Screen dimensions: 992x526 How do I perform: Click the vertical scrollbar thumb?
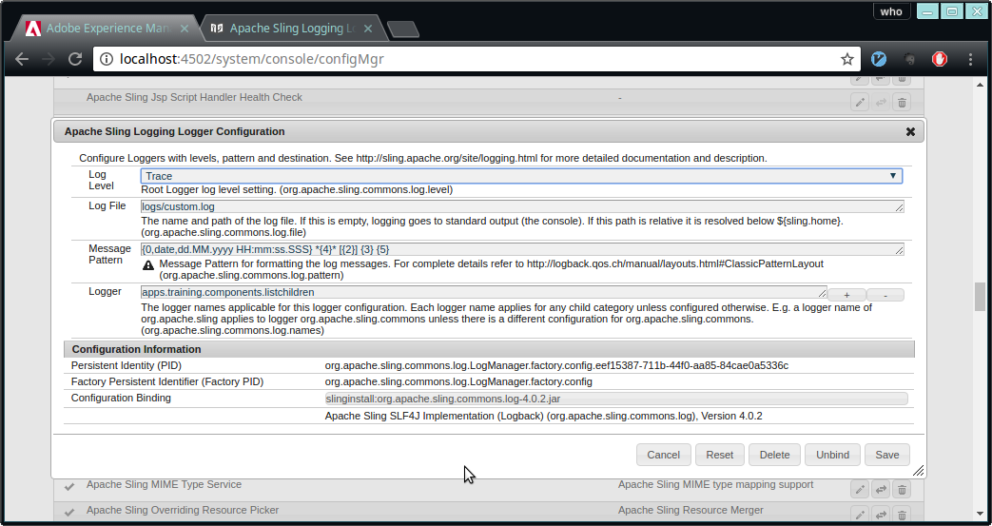(981, 296)
